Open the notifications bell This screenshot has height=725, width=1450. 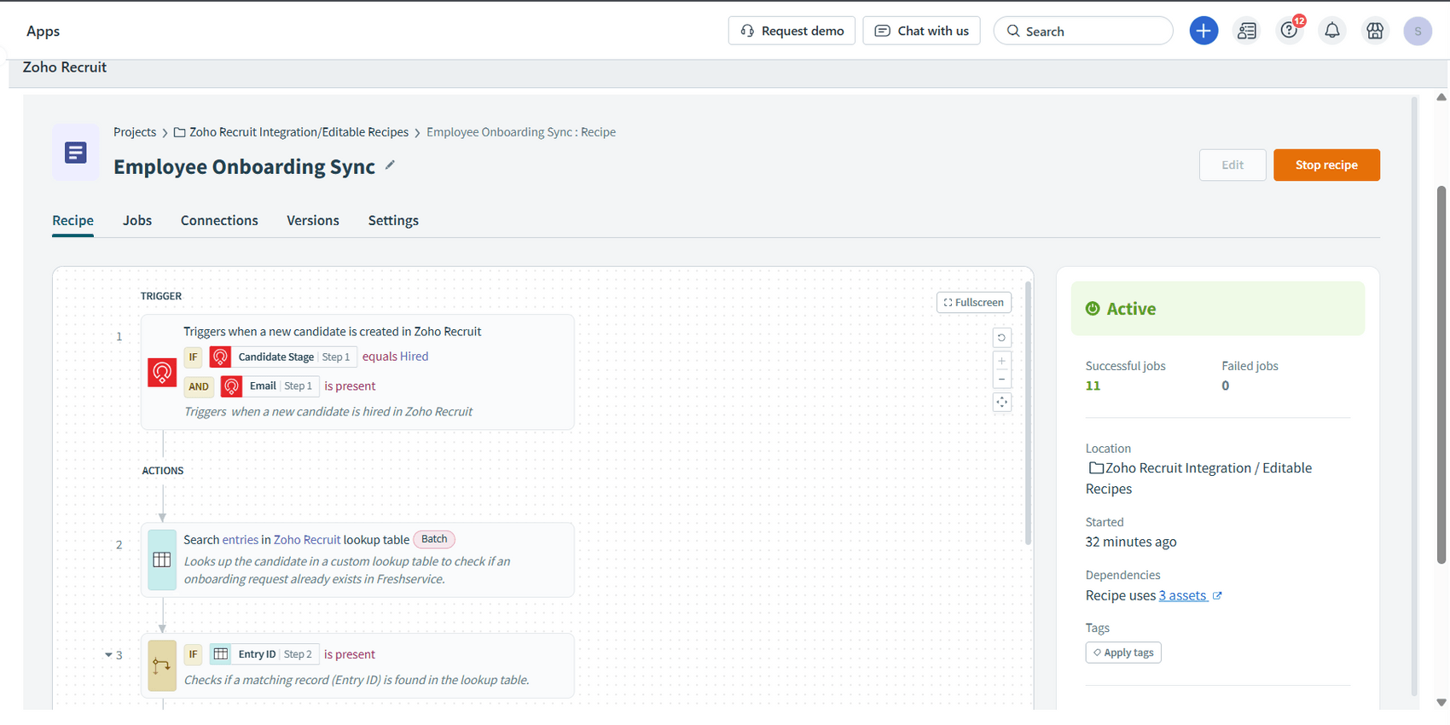point(1331,31)
